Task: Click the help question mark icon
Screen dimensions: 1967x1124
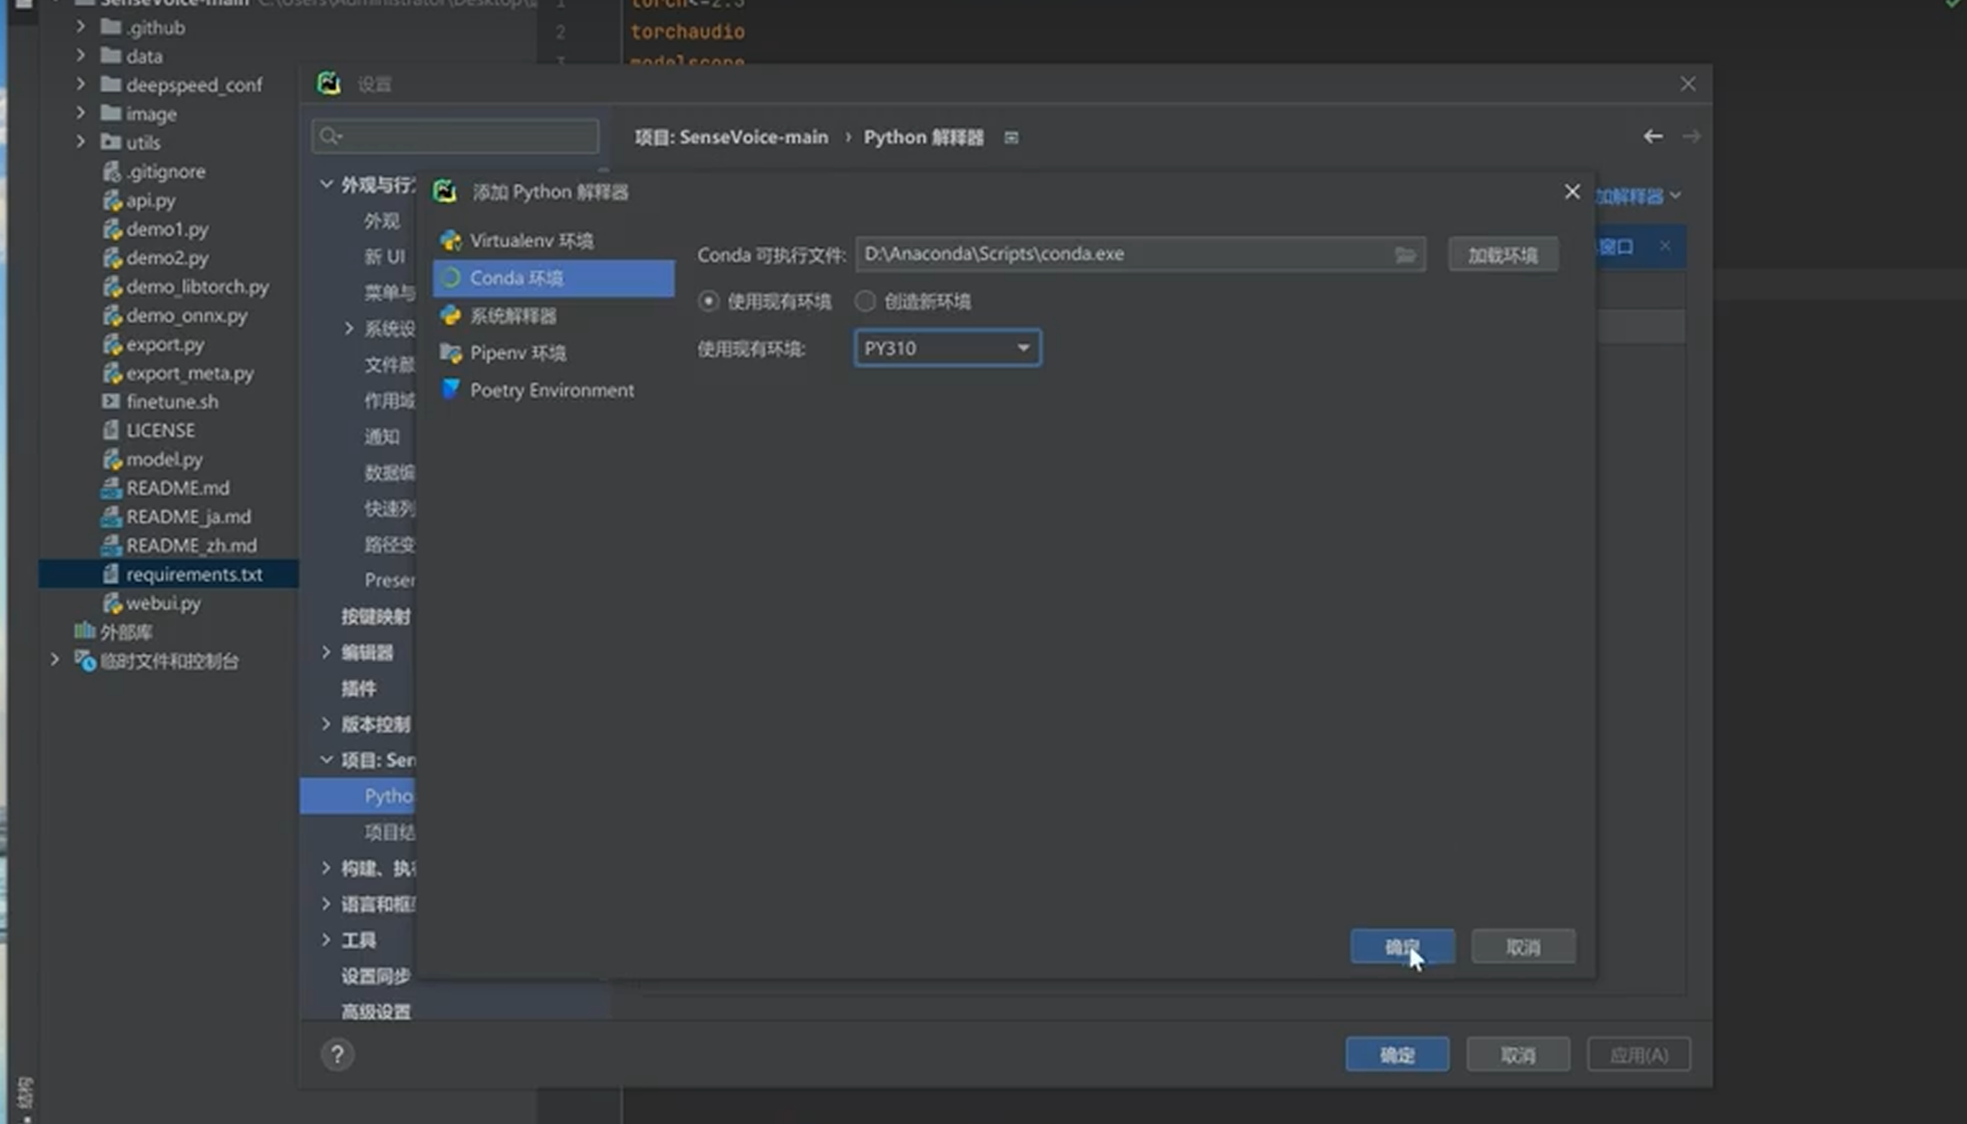Action: click(x=337, y=1054)
